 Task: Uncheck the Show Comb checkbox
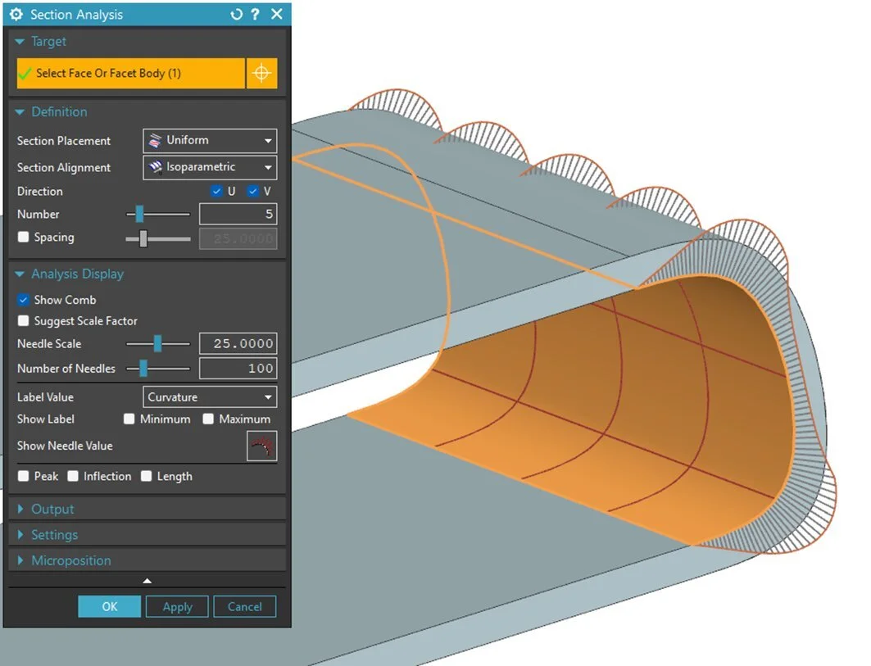pos(23,299)
